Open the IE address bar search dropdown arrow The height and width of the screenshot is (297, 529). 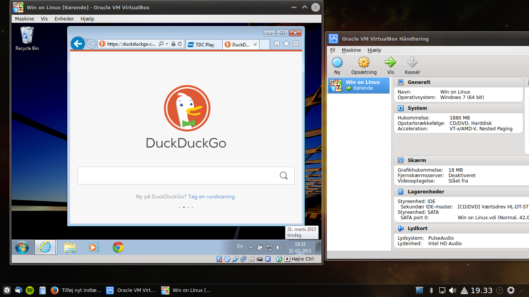167,44
